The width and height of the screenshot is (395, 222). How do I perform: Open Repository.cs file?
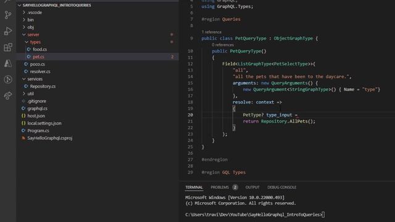point(43,86)
